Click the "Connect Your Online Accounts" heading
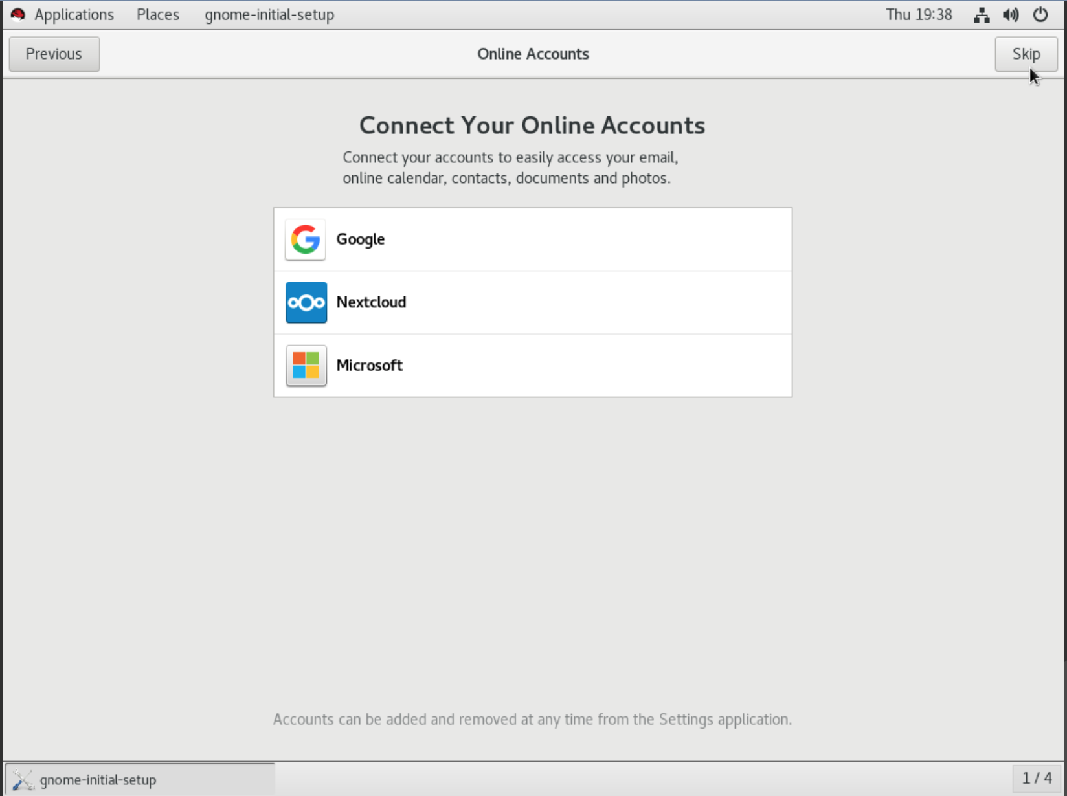The image size is (1067, 796). coord(532,126)
